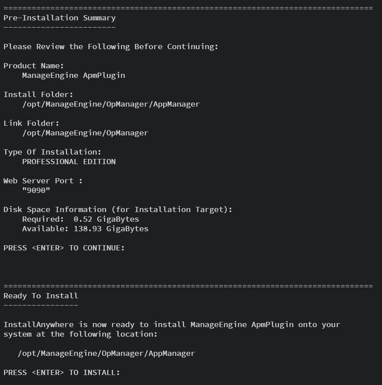Click the ManageEngine ApmPlugin product value

(x=74, y=75)
